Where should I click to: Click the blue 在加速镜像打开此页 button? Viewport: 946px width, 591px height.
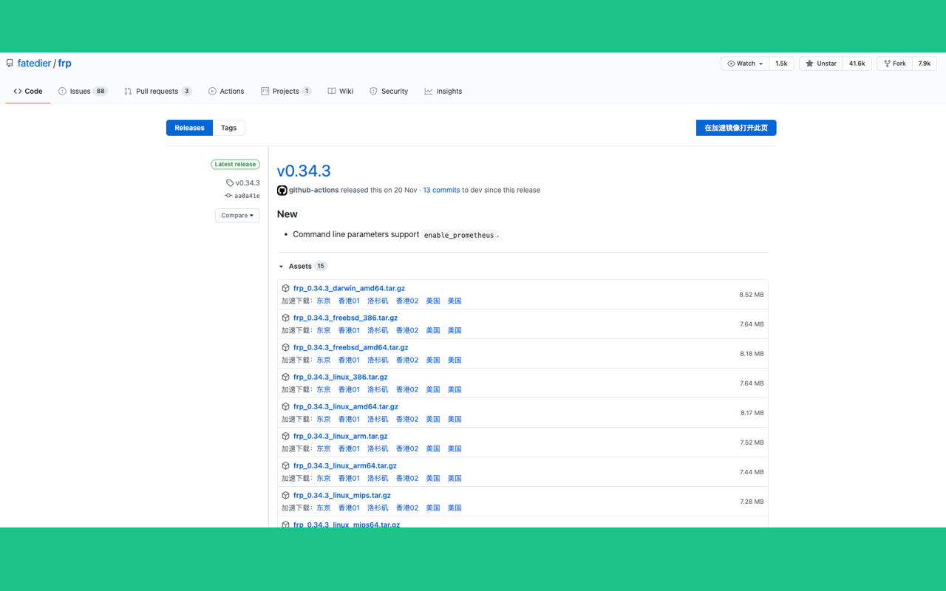coord(736,128)
